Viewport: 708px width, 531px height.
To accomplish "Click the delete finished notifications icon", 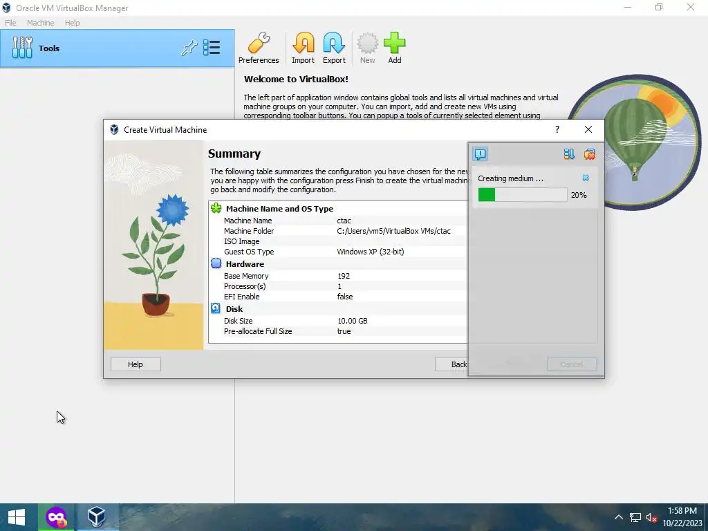I will (x=589, y=154).
